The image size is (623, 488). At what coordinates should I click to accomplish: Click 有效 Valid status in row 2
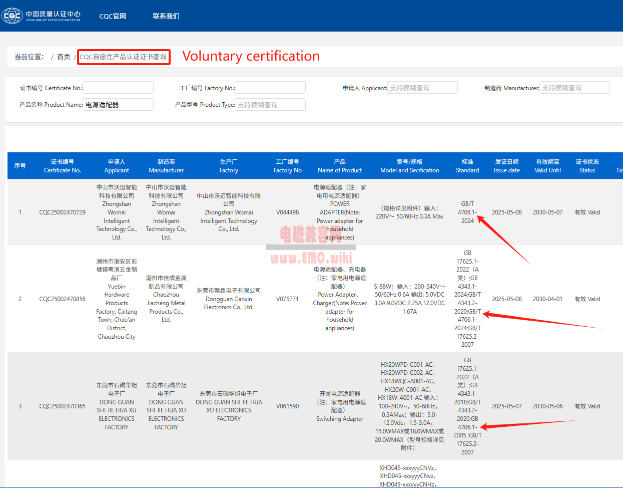pos(587,299)
